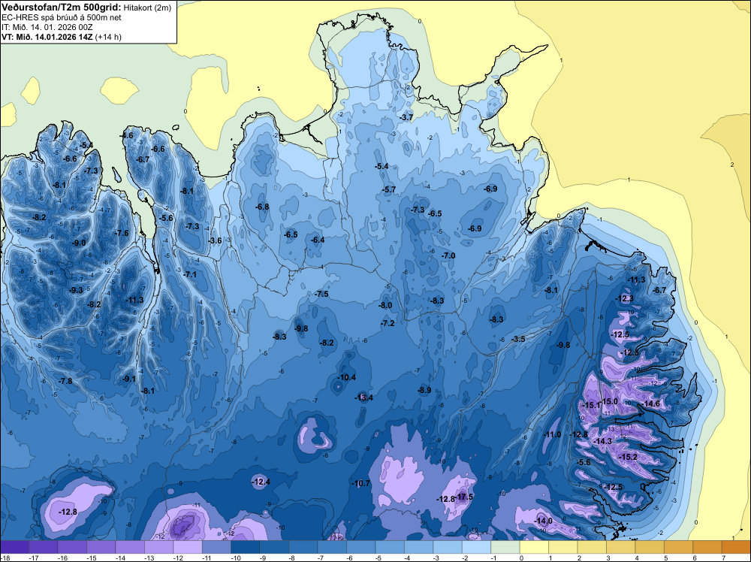751x562 pixels.
Task: Click the color bar segment between -6 and -5
Action: click(361, 547)
